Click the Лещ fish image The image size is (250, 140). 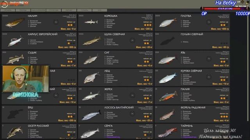92,78
